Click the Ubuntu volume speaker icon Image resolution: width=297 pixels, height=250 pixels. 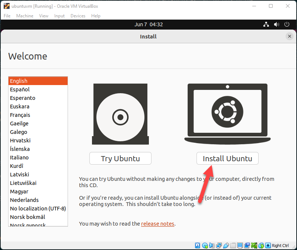point(276,24)
